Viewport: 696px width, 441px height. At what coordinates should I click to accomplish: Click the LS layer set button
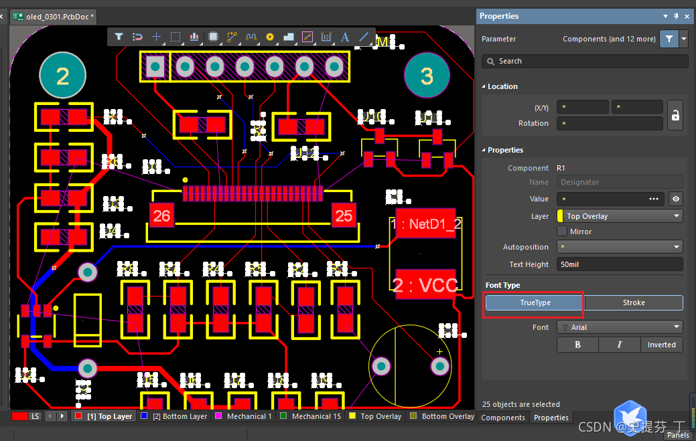pyautogui.click(x=35, y=416)
